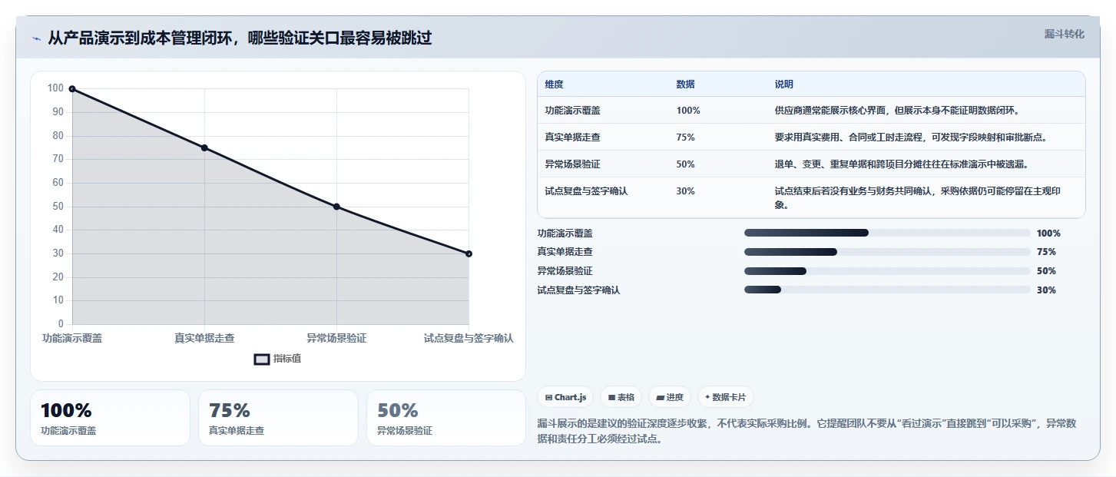
Task: Click the 真实单据走查 label on the chart x-axis
Action: pos(204,338)
